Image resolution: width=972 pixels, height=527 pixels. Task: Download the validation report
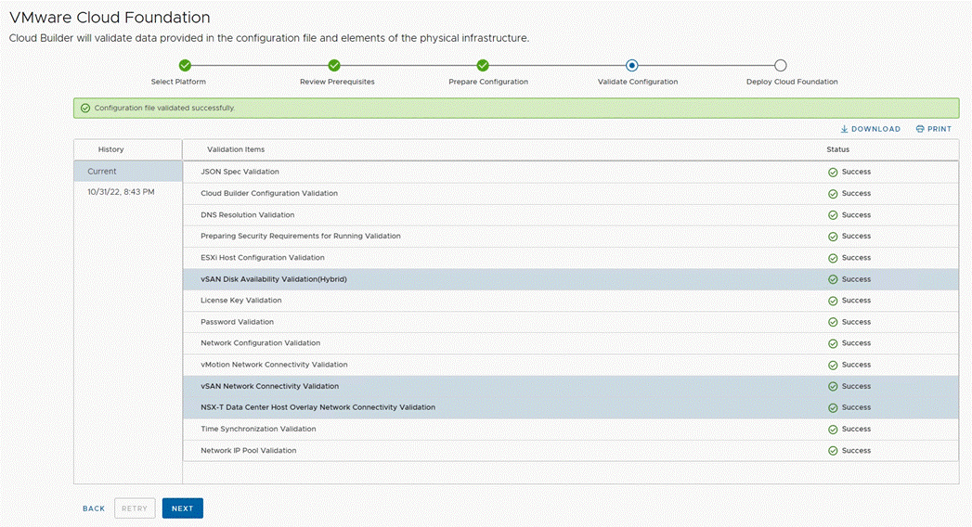pos(870,129)
